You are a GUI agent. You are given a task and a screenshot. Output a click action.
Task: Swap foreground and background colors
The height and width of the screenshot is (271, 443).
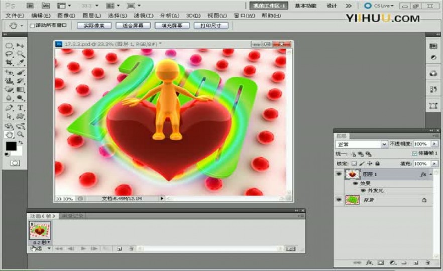(x=21, y=143)
